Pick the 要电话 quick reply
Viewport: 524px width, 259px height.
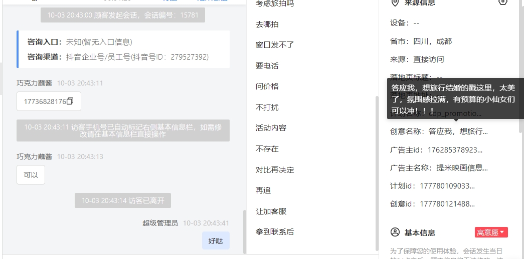coord(267,66)
